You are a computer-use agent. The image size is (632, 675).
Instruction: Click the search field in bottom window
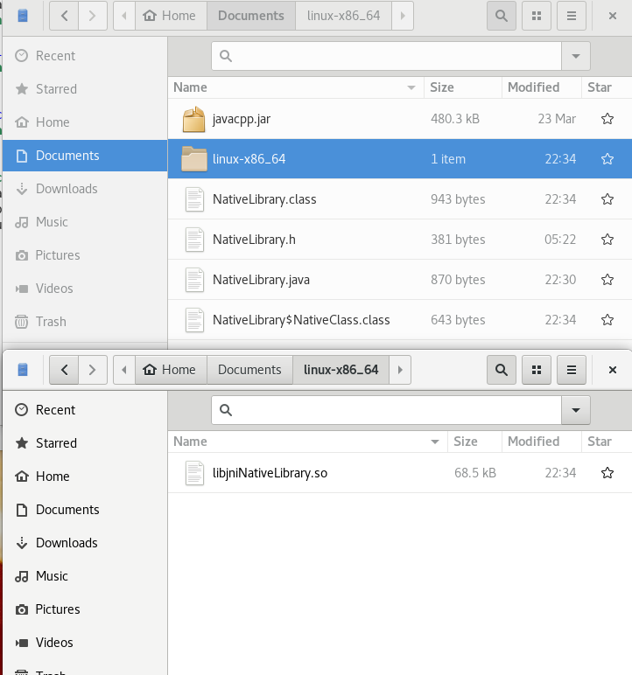[x=386, y=410]
